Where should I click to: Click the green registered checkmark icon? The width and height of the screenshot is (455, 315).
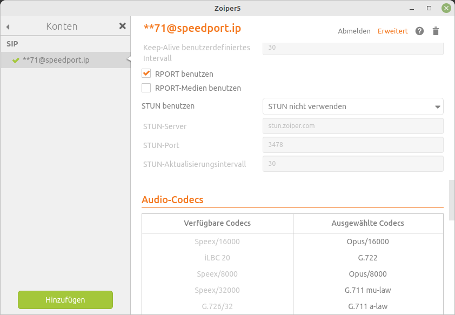[x=16, y=60]
